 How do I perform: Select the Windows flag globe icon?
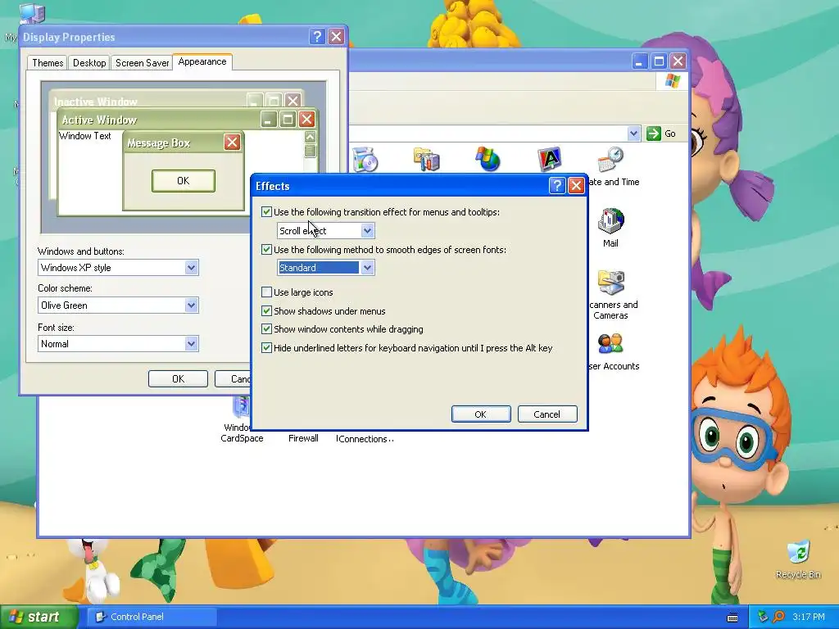point(488,160)
